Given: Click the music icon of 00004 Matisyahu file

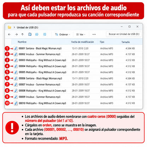Looking at the screenshot, I should (x=16, y=66).
